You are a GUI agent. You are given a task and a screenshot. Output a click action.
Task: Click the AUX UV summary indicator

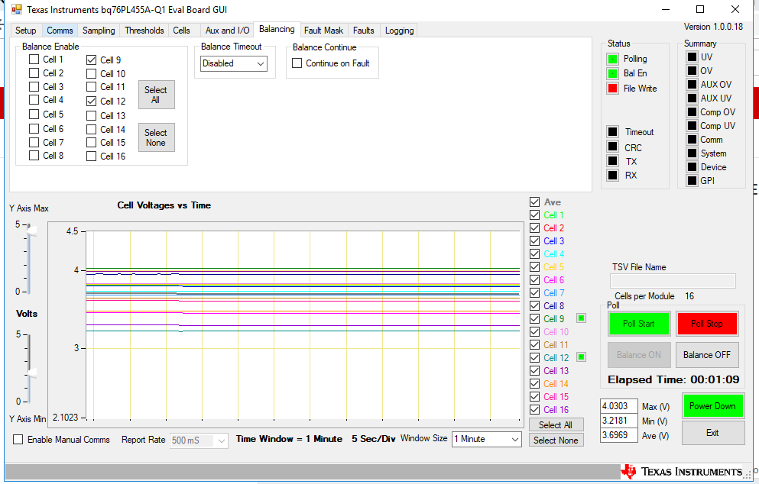tap(693, 98)
